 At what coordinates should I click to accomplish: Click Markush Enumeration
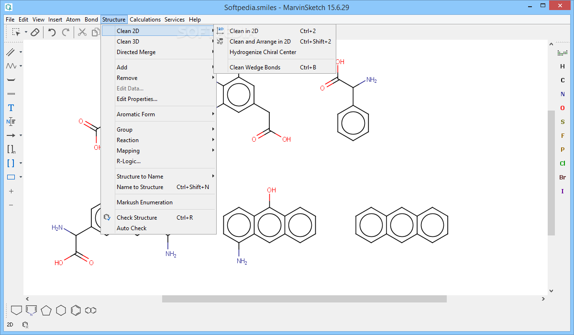[x=159, y=202]
